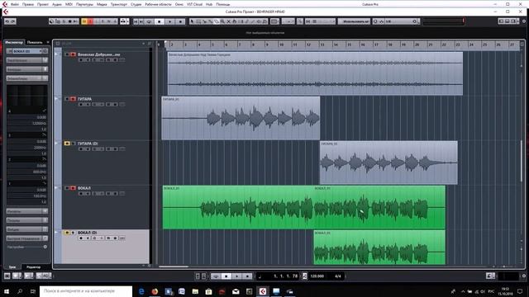Toggle Solo on the ГИТАРА track
The image size is (529, 297).
73,99
